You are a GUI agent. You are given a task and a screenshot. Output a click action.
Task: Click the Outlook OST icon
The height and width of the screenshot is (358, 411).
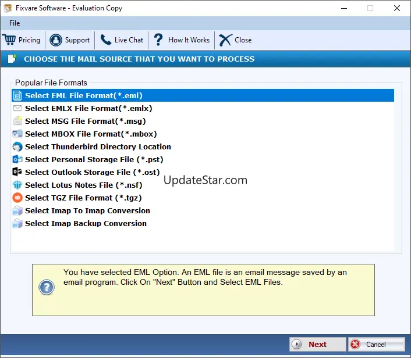click(17, 172)
